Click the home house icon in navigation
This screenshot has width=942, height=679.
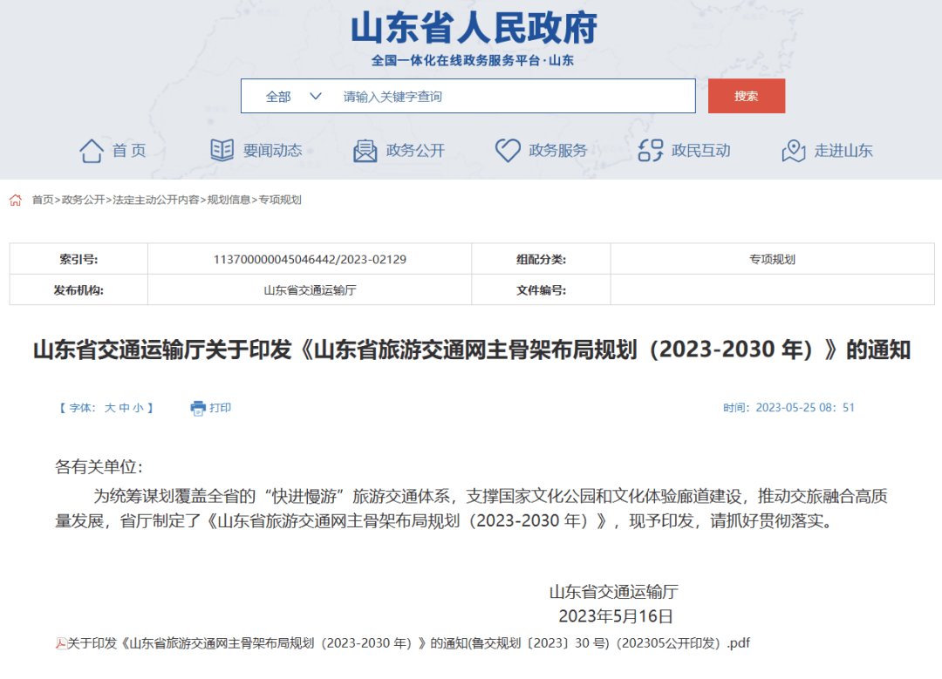[92, 151]
